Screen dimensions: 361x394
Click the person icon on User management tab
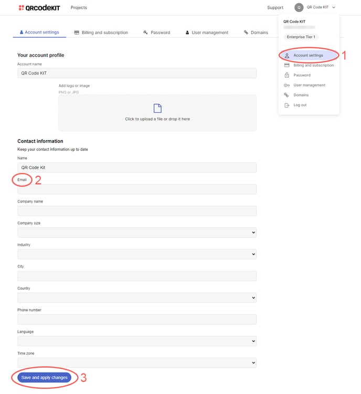187,33
